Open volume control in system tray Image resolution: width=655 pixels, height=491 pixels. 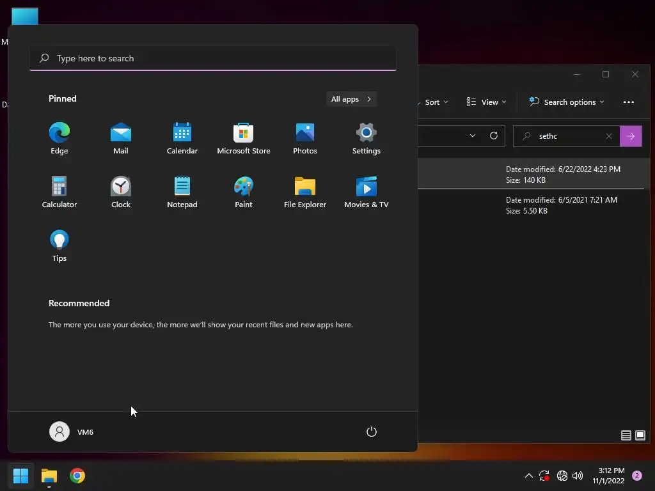pyautogui.click(x=578, y=476)
